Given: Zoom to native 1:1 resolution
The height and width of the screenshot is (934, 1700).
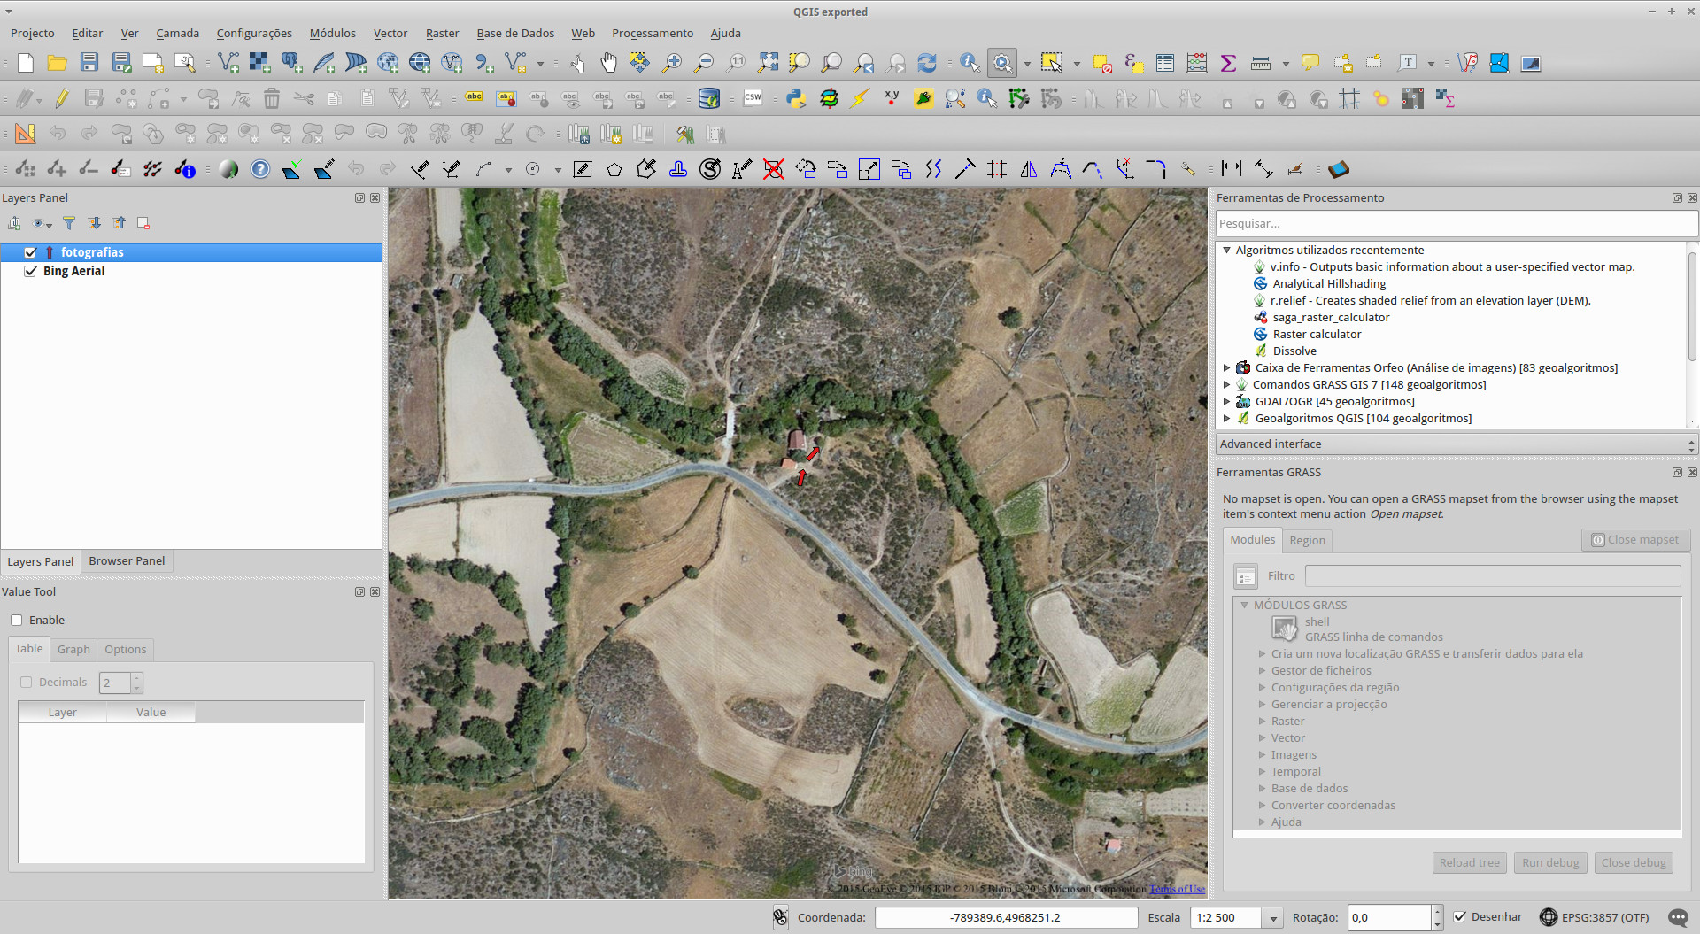Looking at the screenshot, I should tap(736, 63).
